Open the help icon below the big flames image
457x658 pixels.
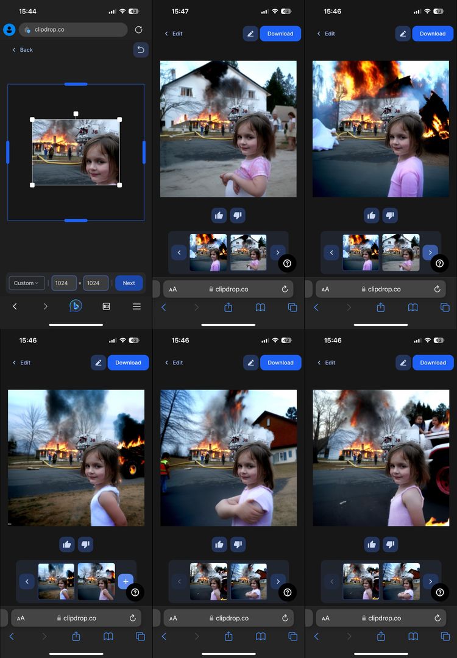pos(439,263)
